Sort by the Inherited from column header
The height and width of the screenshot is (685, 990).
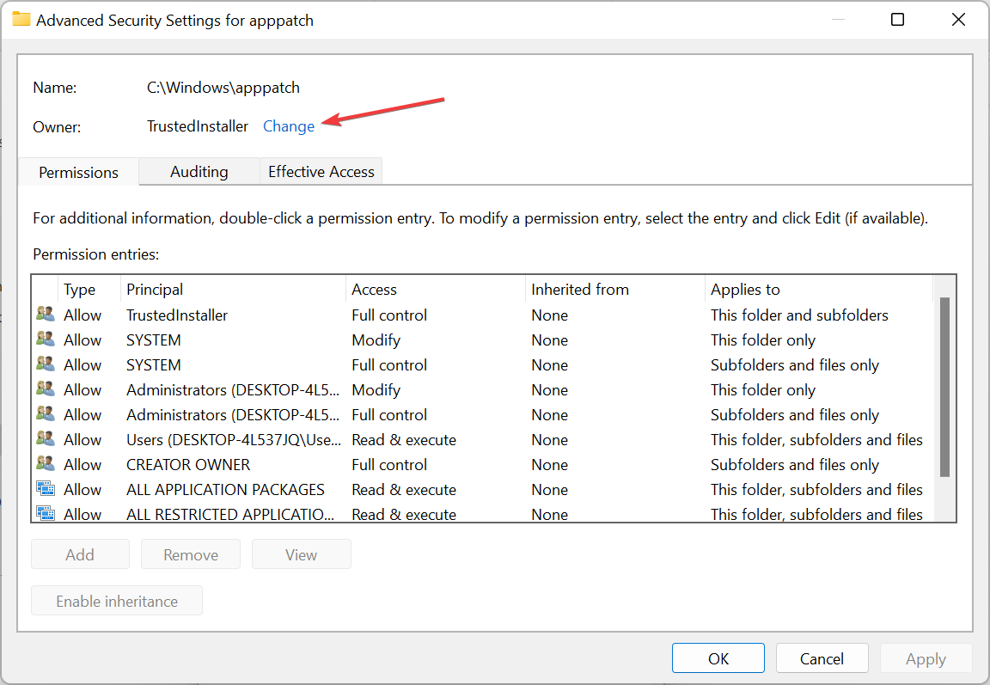615,289
